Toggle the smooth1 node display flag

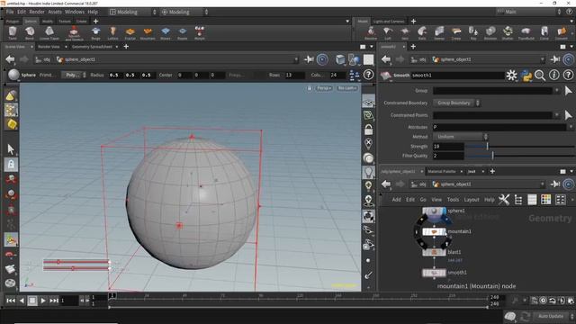444,273
